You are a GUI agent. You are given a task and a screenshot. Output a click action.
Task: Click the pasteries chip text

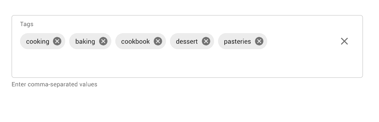237,41
